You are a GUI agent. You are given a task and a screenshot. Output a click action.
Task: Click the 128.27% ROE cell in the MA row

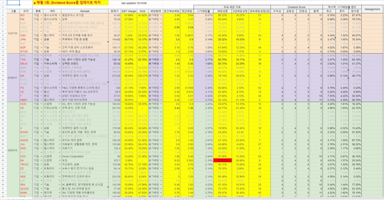(x=143, y=75)
